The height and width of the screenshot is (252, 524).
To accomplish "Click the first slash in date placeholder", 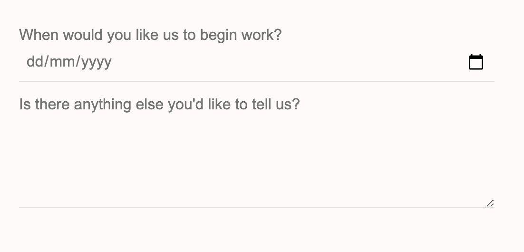I will pyautogui.click(x=46, y=62).
